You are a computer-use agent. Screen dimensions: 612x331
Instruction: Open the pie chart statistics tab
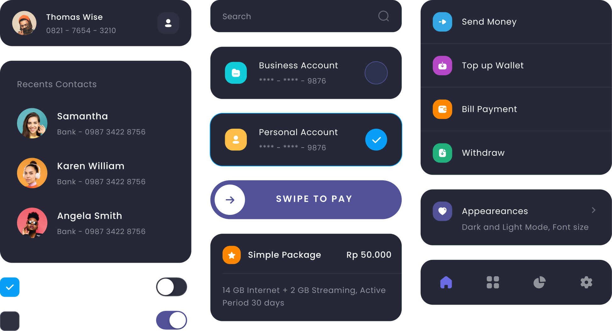[x=539, y=282]
